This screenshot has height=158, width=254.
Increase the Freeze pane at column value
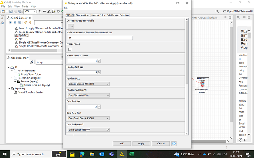click(x=99, y=60)
